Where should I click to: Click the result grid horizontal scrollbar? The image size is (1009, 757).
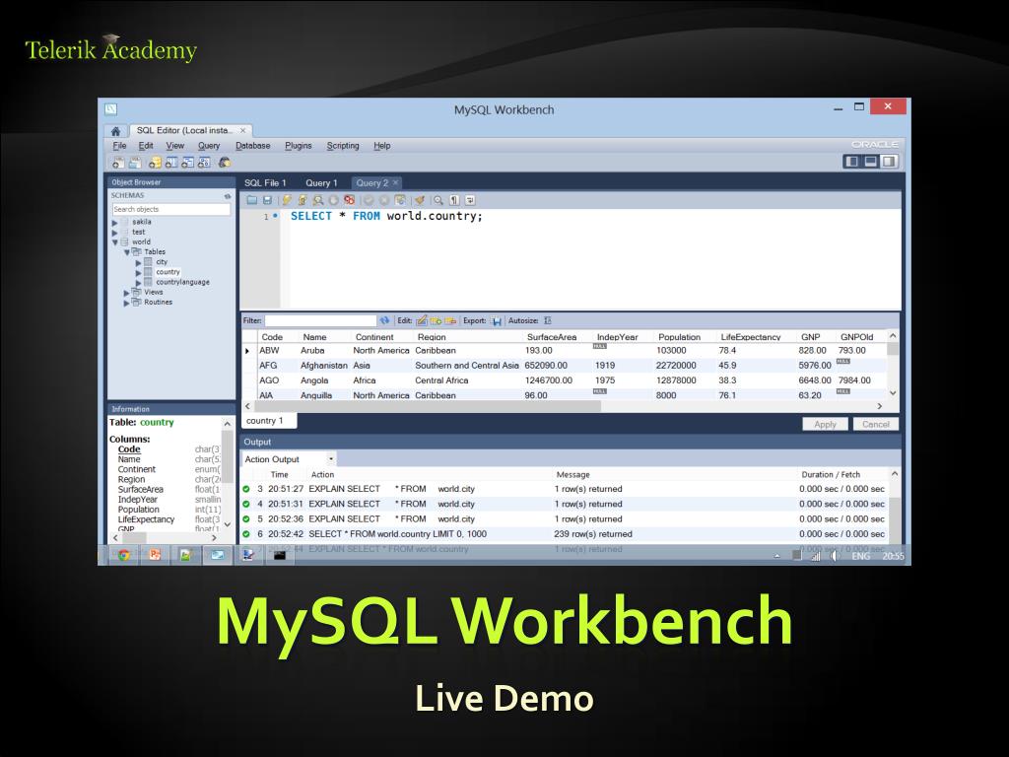[428, 406]
